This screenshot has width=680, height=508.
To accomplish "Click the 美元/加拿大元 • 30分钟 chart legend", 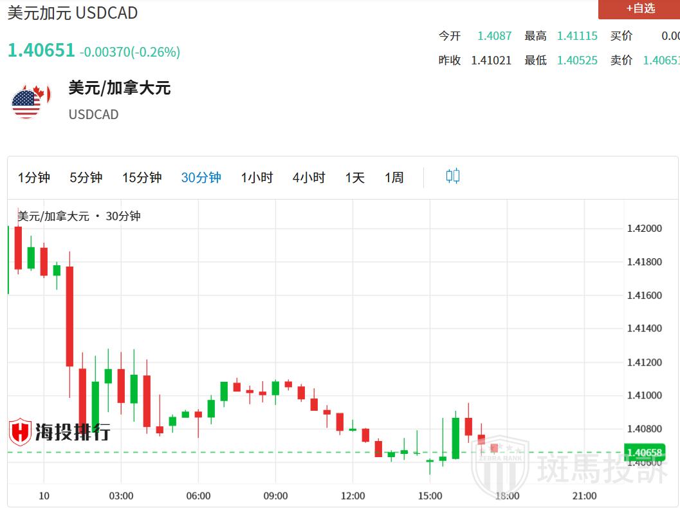I will (x=79, y=216).
